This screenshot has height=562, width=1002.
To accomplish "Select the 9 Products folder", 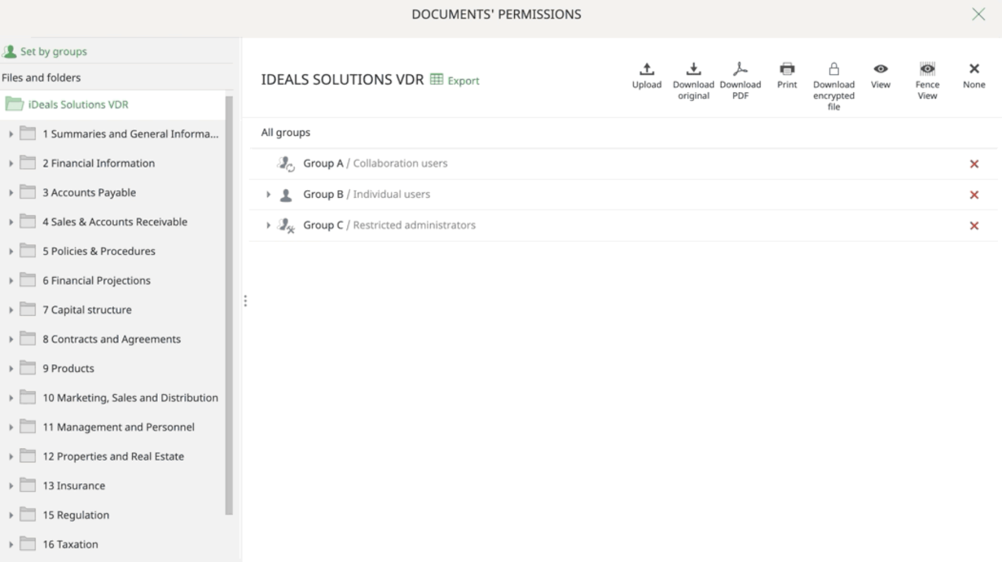I will click(68, 369).
